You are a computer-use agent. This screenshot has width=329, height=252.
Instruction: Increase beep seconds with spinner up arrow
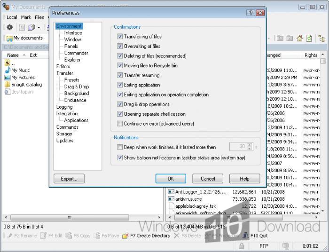point(249,145)
